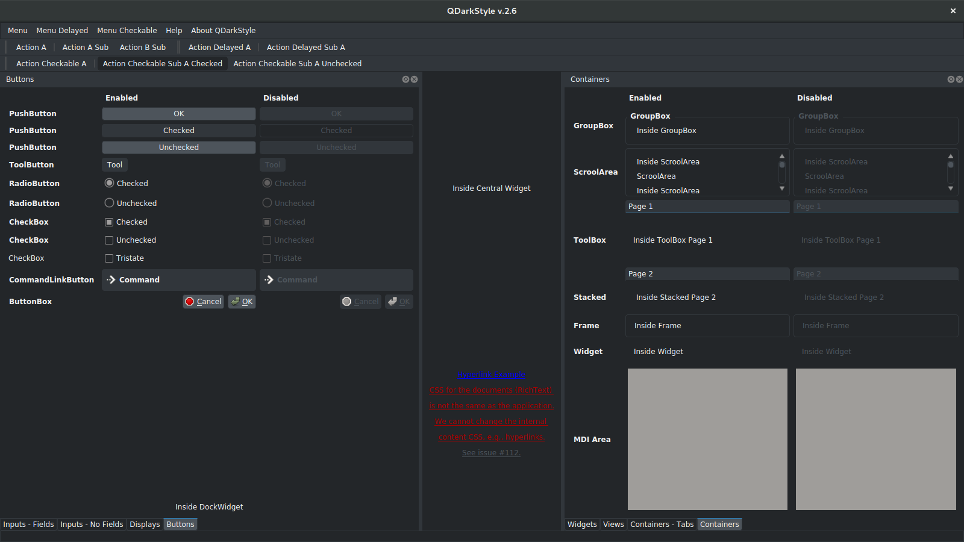Click the enabled OK PushButton
The width and height of the screenshot is (964, 542).
coord(179,114)
